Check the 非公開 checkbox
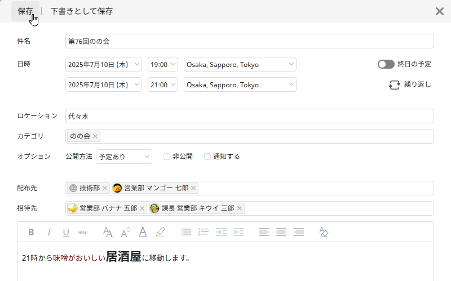Viewport: 451px width, 281px height. click(x=167, y=157)
